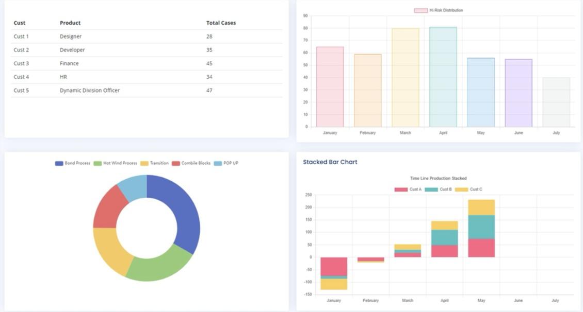Click the Cust C yellow legend swatch

pyautogui.click(x=461, y=189)
